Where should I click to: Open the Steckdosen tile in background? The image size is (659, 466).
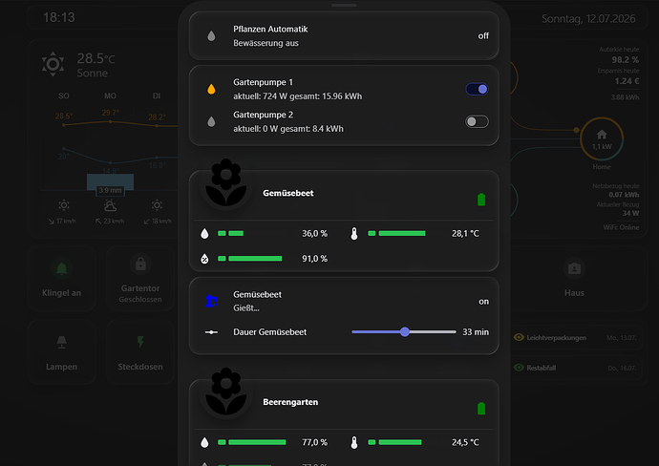(x=140, y=352)
